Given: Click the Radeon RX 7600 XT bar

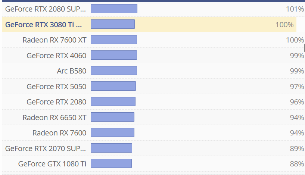Looking at the screenshot, I should [114, 40].
